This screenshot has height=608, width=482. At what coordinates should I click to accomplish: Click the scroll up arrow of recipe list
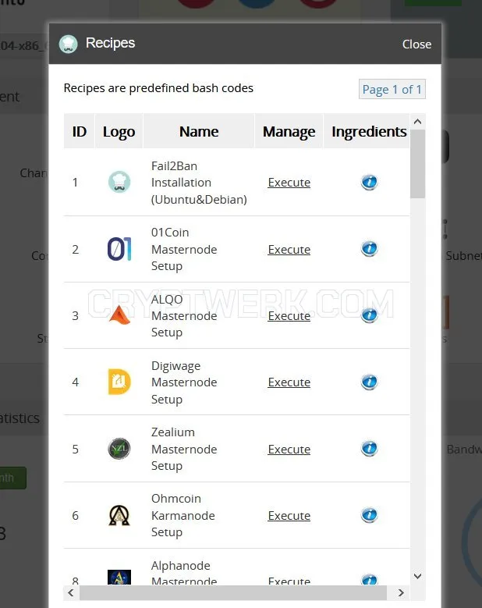(x=418, y=122)
